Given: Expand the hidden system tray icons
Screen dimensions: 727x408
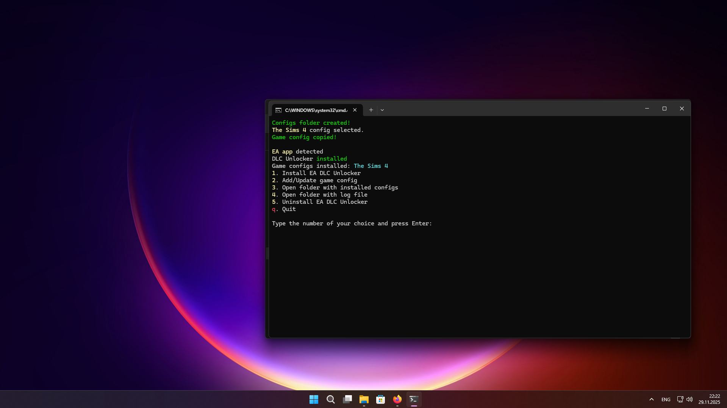Looking at the screenshot, I should click(652, 399).
